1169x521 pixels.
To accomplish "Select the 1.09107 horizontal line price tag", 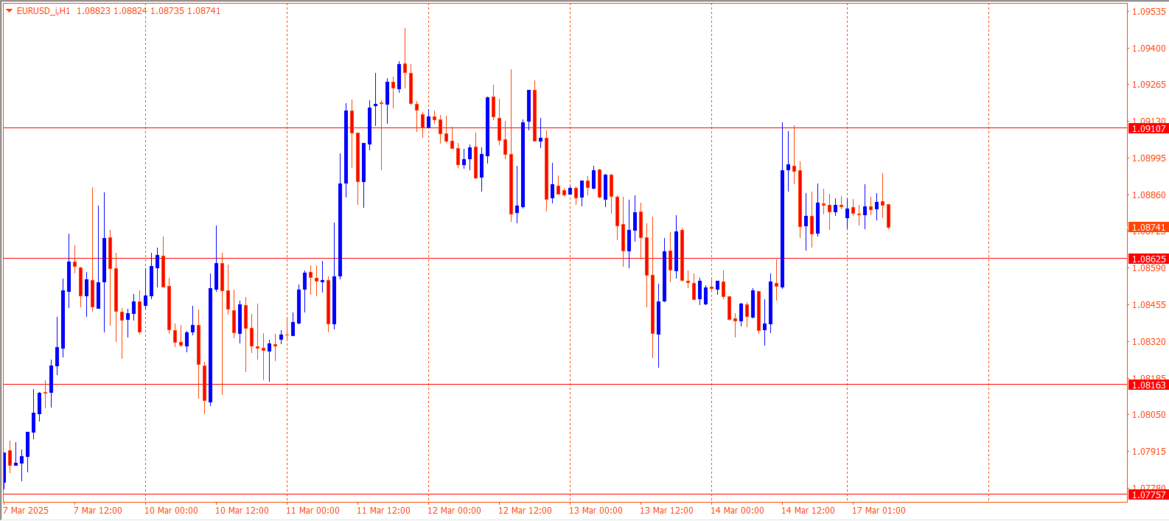I will click(x=1148, y=129).
